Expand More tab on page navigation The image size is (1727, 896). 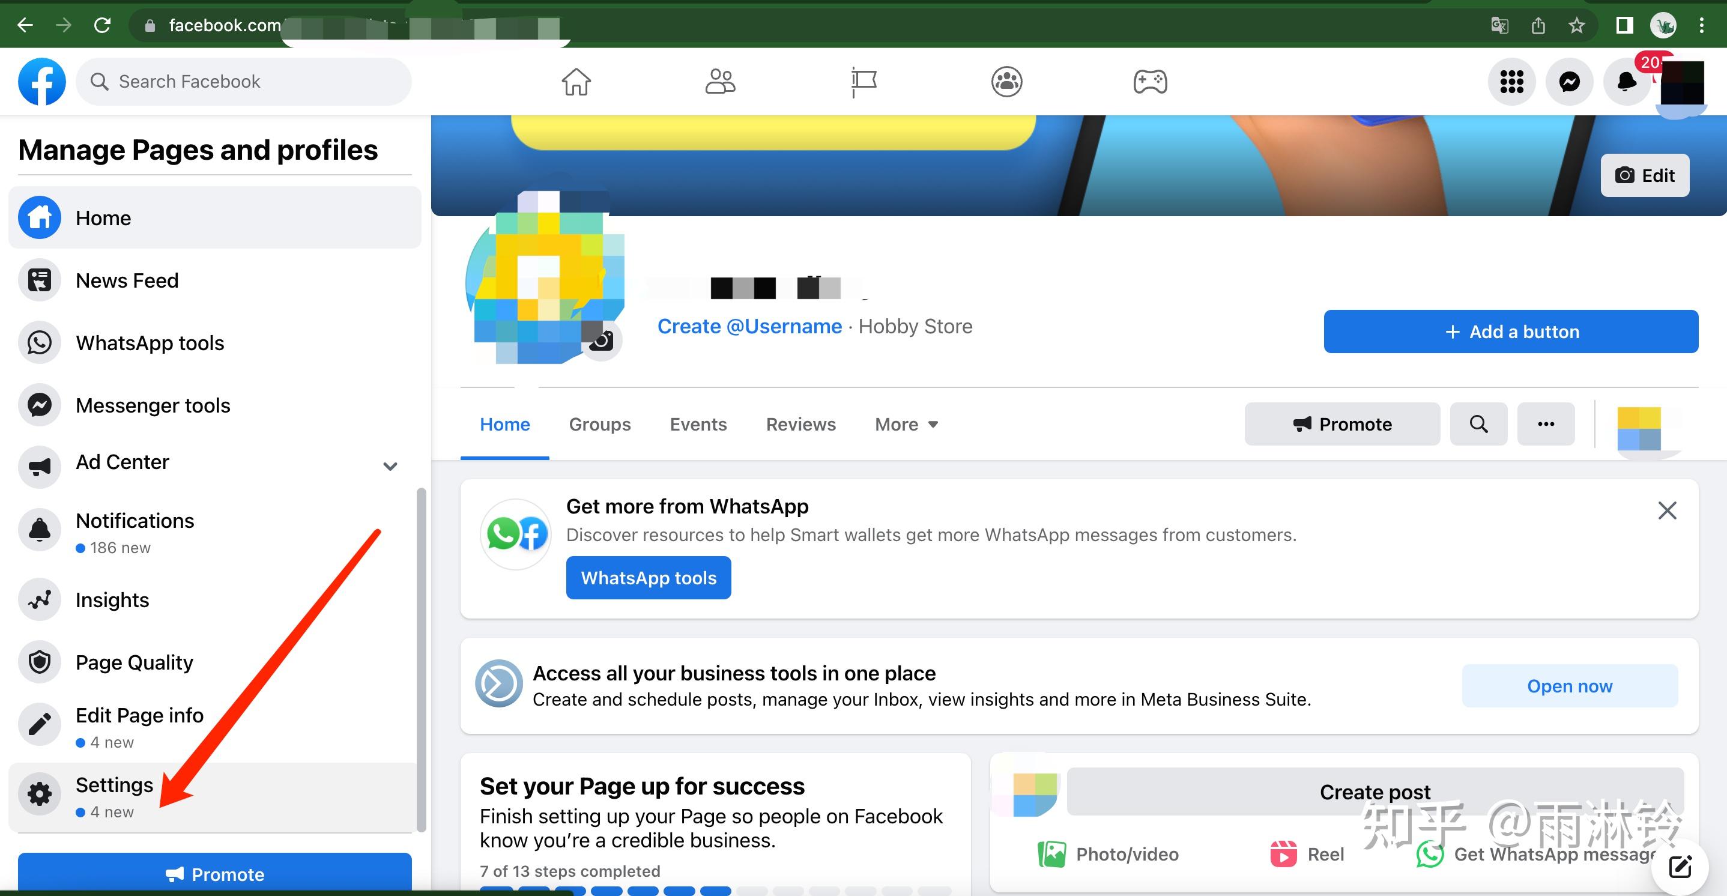(x=908, y=424)
